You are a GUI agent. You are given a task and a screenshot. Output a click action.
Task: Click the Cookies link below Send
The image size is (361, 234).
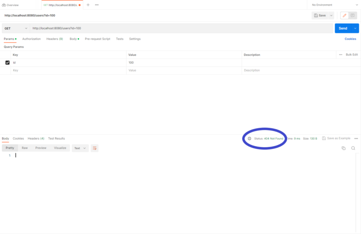(350, 39)
